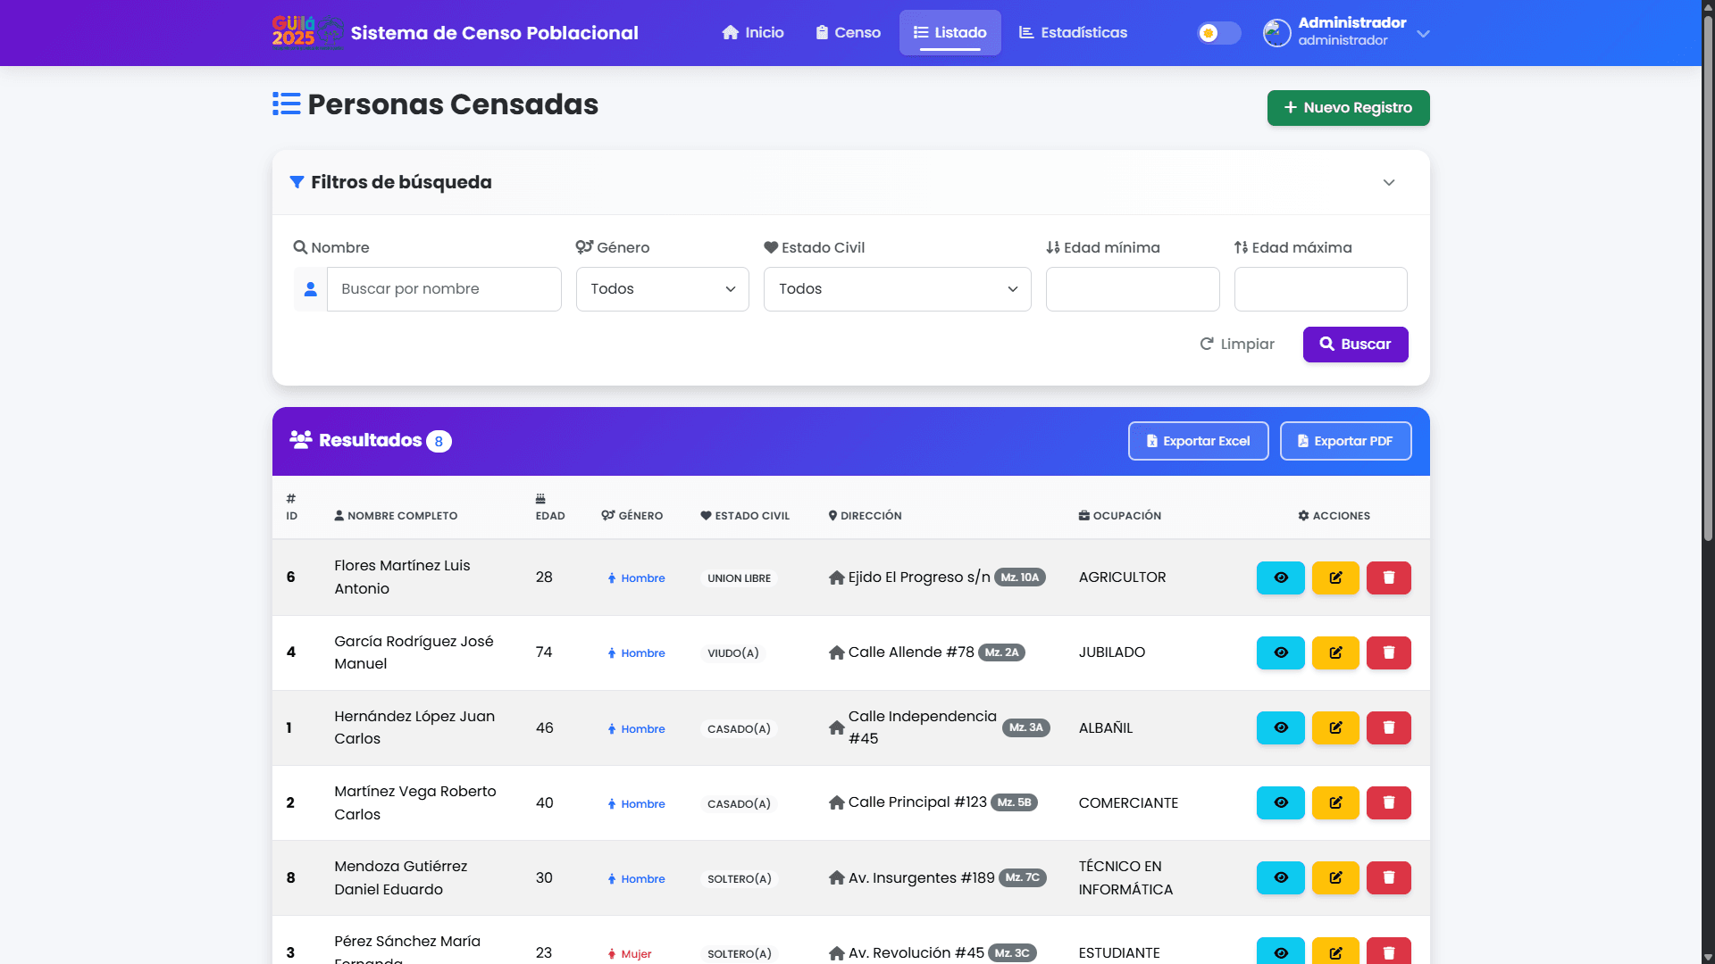The height and width of the screenshot is (964, 1715).
Task: Open the Estado Civil filter dropdown
Action: (x=897, y=288)
